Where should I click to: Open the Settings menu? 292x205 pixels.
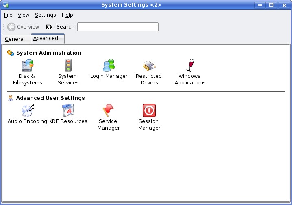point(45,15)
